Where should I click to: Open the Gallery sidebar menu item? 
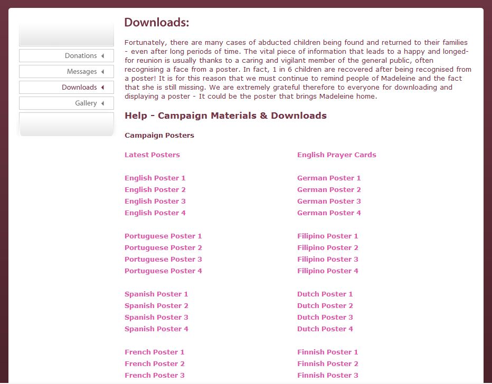(x=86, y=103)
